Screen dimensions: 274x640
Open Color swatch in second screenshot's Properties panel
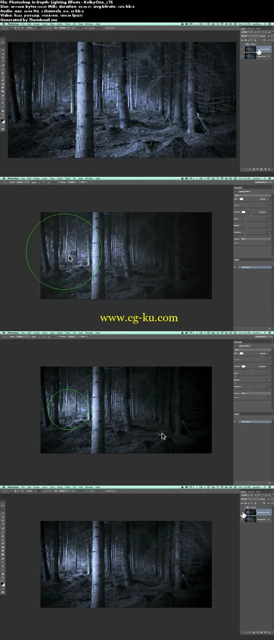[241, 199]
